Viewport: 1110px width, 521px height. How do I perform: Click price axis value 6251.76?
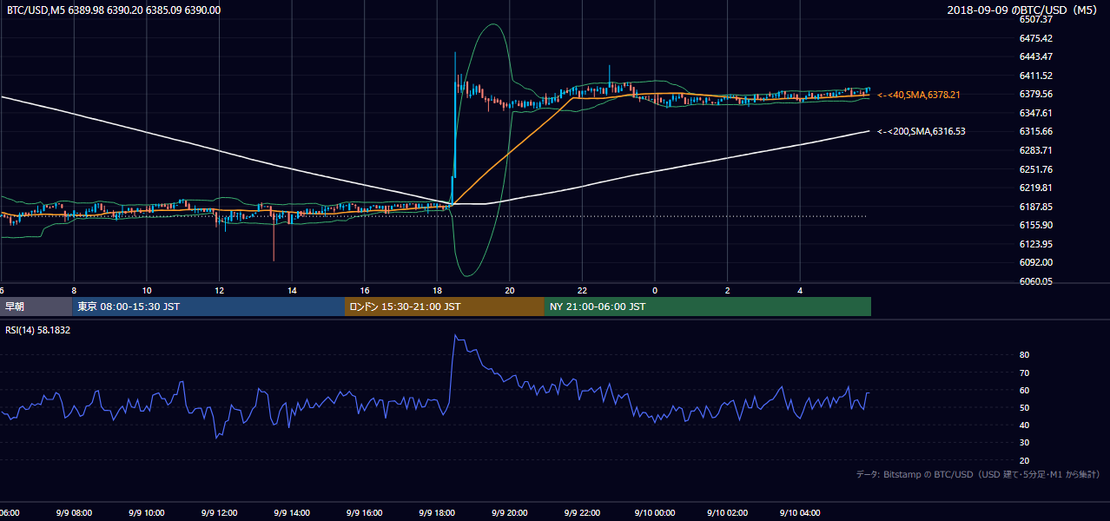click(x=1036, y=169)
